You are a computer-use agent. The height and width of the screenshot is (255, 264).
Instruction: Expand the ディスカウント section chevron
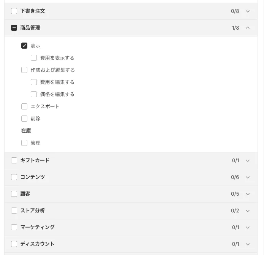248,244
